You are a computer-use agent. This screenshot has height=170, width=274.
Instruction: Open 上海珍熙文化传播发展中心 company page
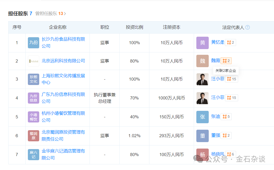pyautogui.click(x=63, y=79)
